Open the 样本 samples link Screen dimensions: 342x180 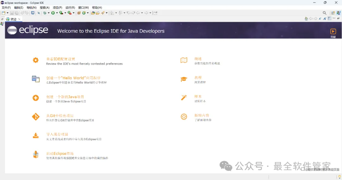tap(198, 96)
